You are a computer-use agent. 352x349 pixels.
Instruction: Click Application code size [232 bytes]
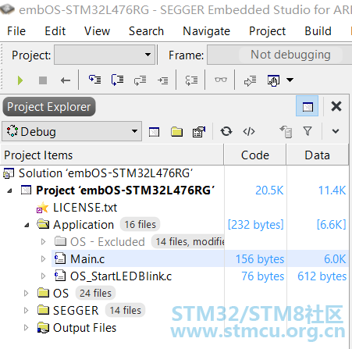[x=255, y=225]
